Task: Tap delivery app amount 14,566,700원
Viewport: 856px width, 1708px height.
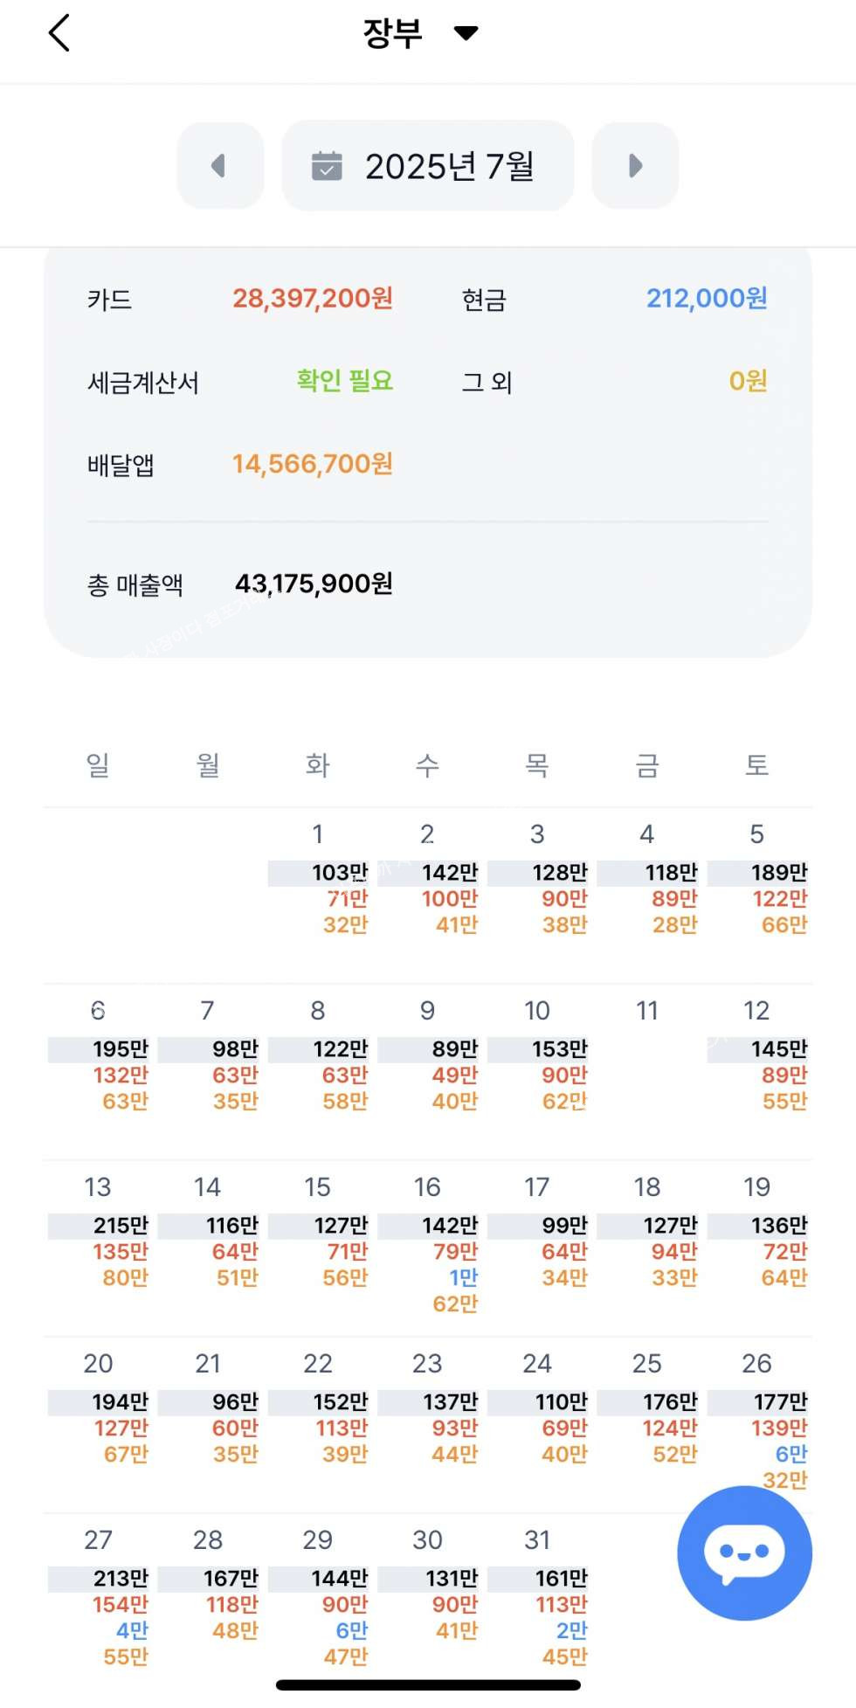Action: point(312,464)
